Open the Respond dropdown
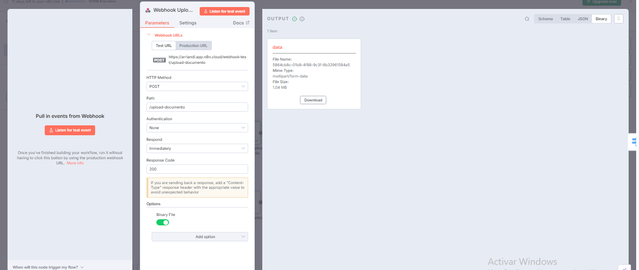This screenshot has width=639, height=270. pos(197,148)
